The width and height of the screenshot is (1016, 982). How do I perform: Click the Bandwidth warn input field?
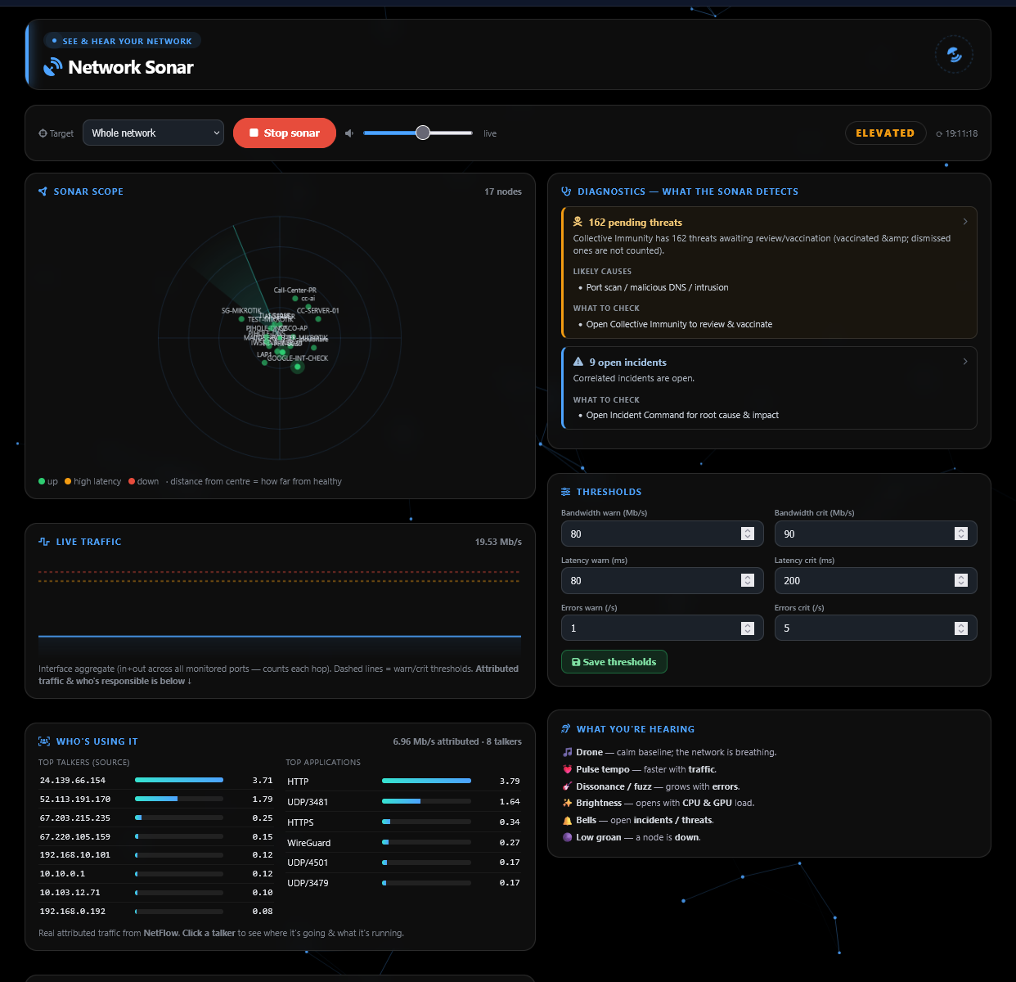tap(662, 534)
